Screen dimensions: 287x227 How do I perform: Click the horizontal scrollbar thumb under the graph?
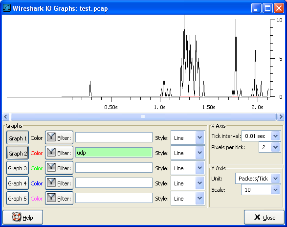tap(143, 117)
